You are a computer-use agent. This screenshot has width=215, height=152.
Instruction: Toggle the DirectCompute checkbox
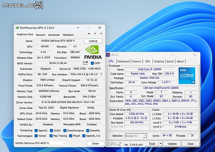65,130
